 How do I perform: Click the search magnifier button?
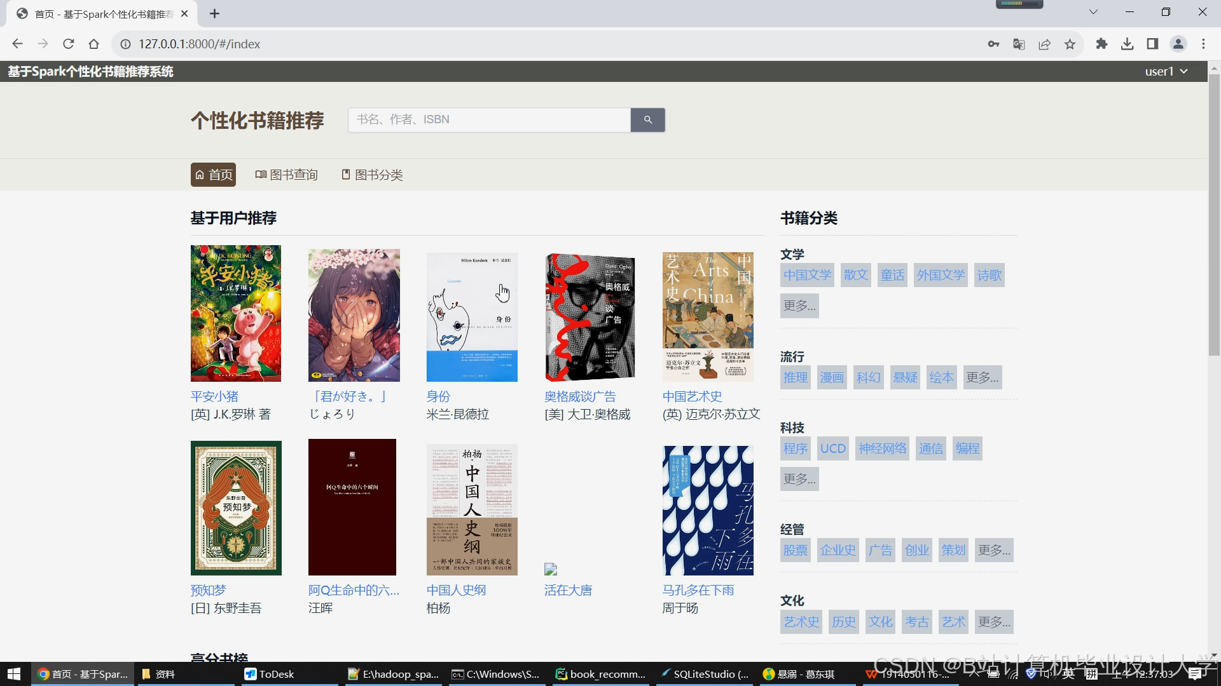647,119
